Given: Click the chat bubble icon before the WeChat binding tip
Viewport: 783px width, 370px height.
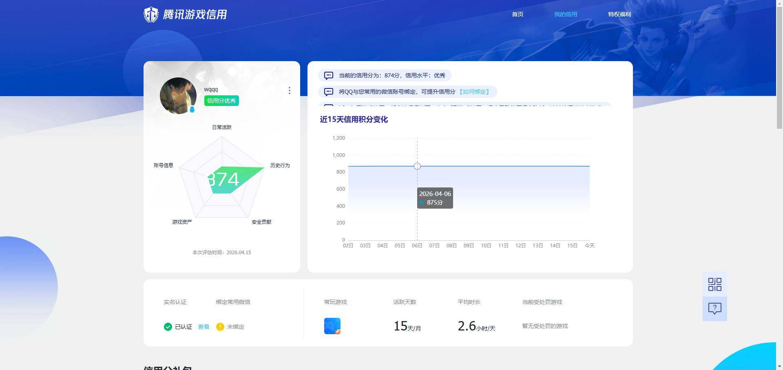Looking at the screenshot, I should tap(329, 92).
